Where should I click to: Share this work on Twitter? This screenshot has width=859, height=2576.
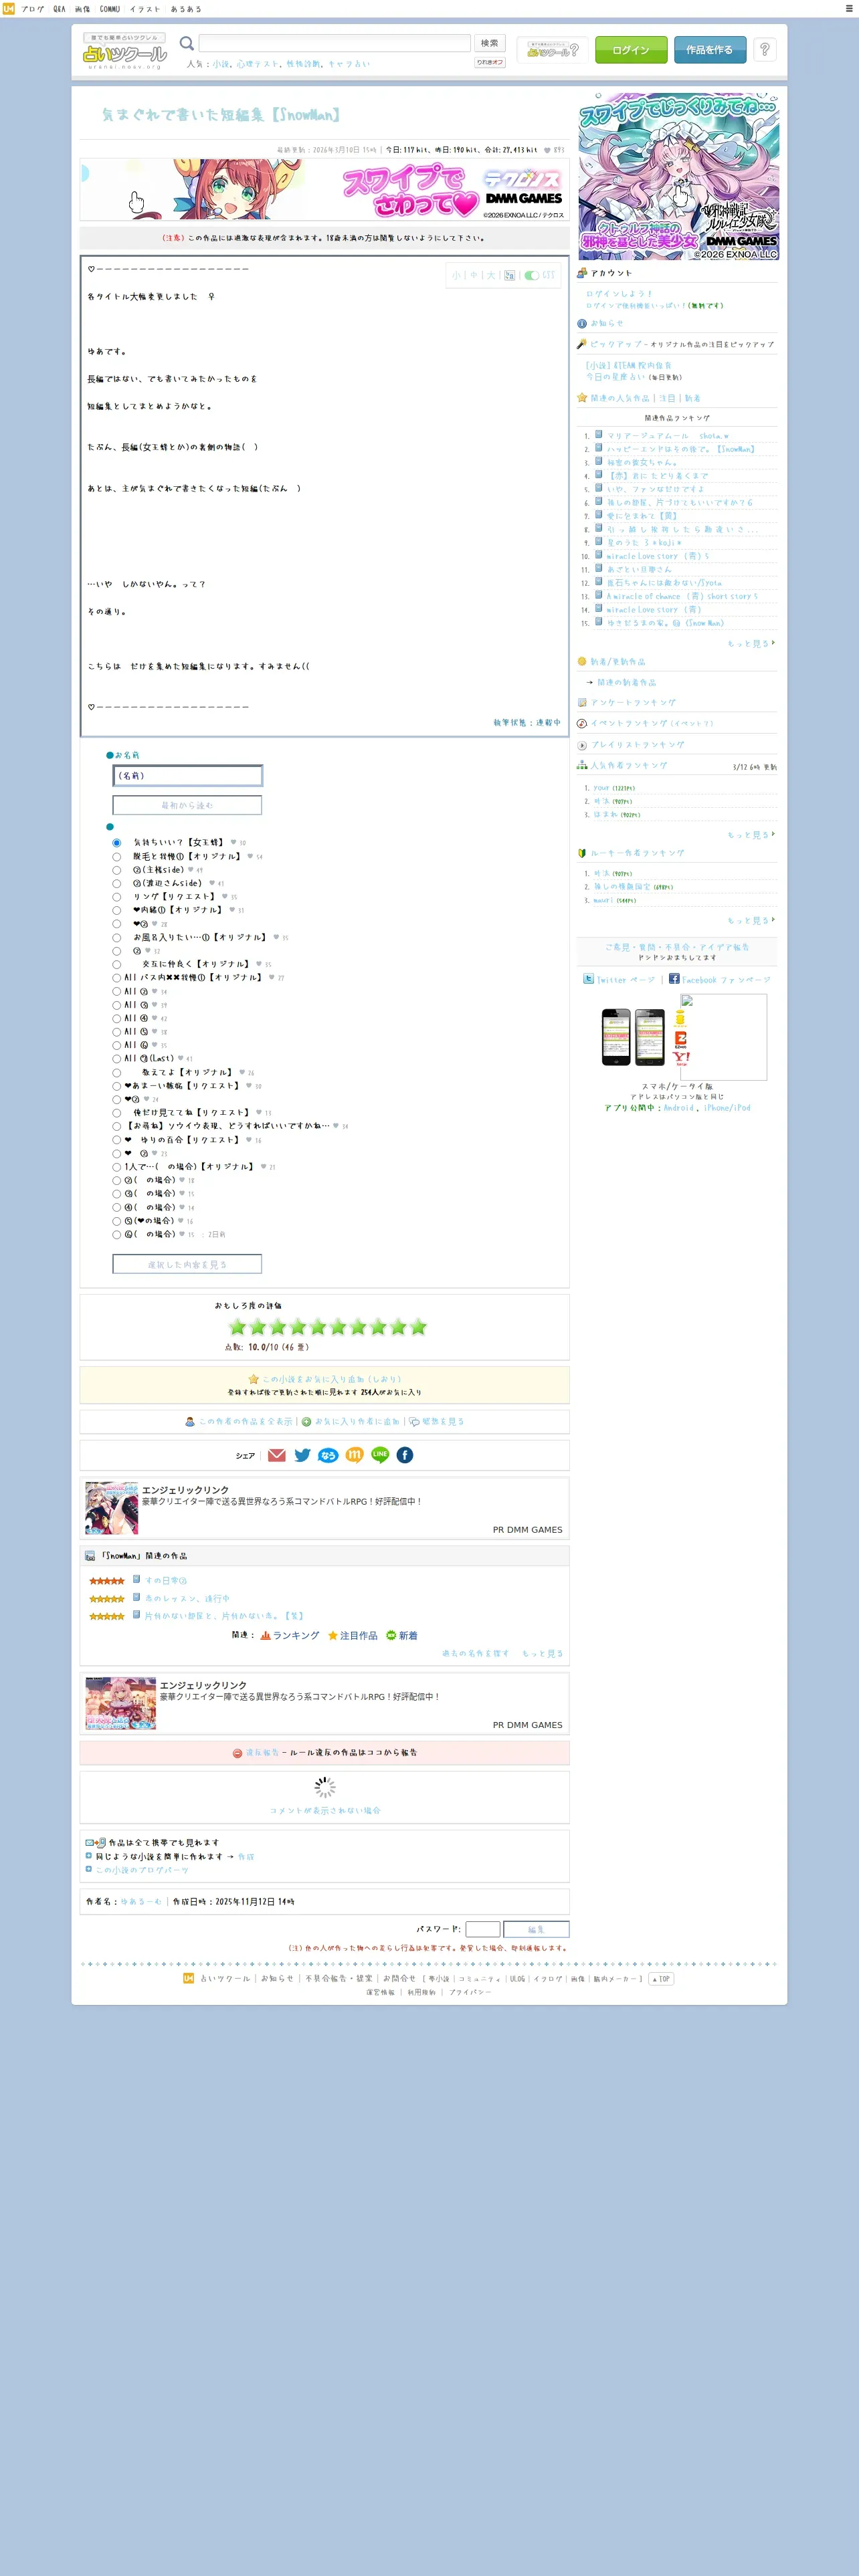(x=303, y=1455)
